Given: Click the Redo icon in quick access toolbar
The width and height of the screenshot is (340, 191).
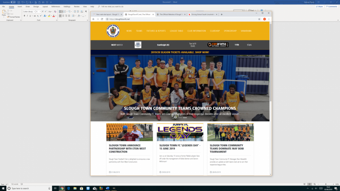Looking at the screenshot, I should [27, 2].
